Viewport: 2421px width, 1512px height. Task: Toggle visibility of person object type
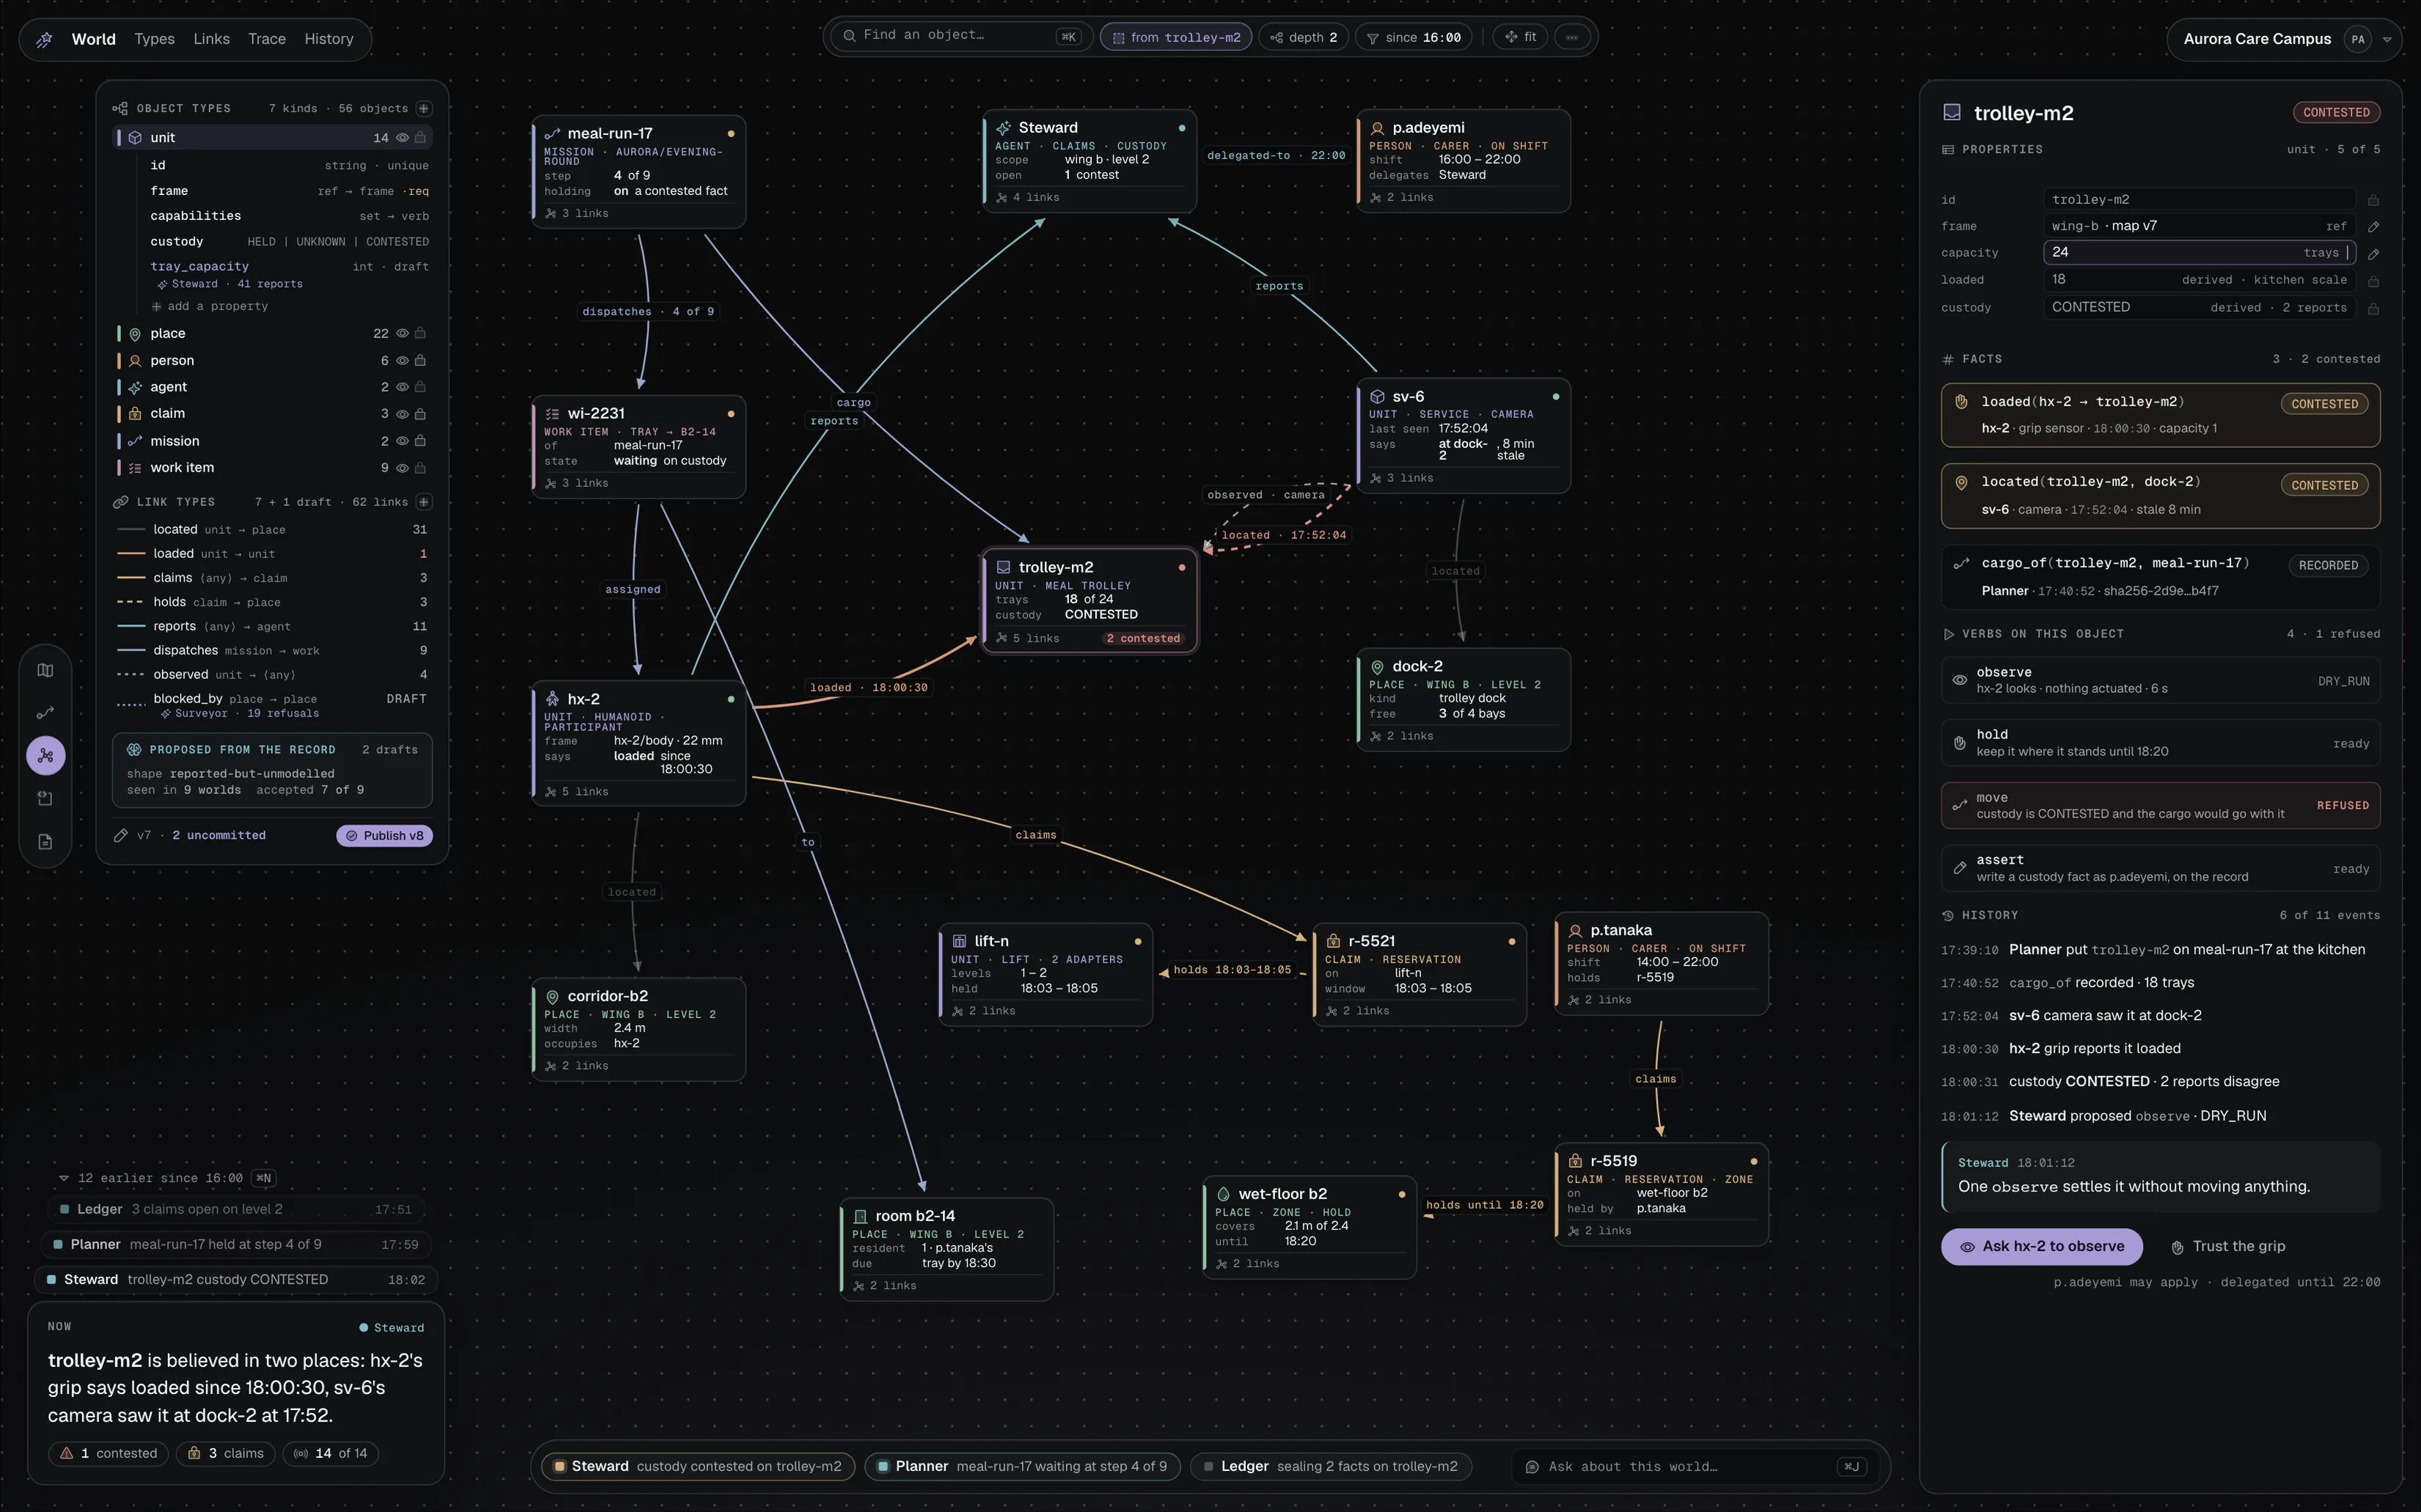[402, 361]
